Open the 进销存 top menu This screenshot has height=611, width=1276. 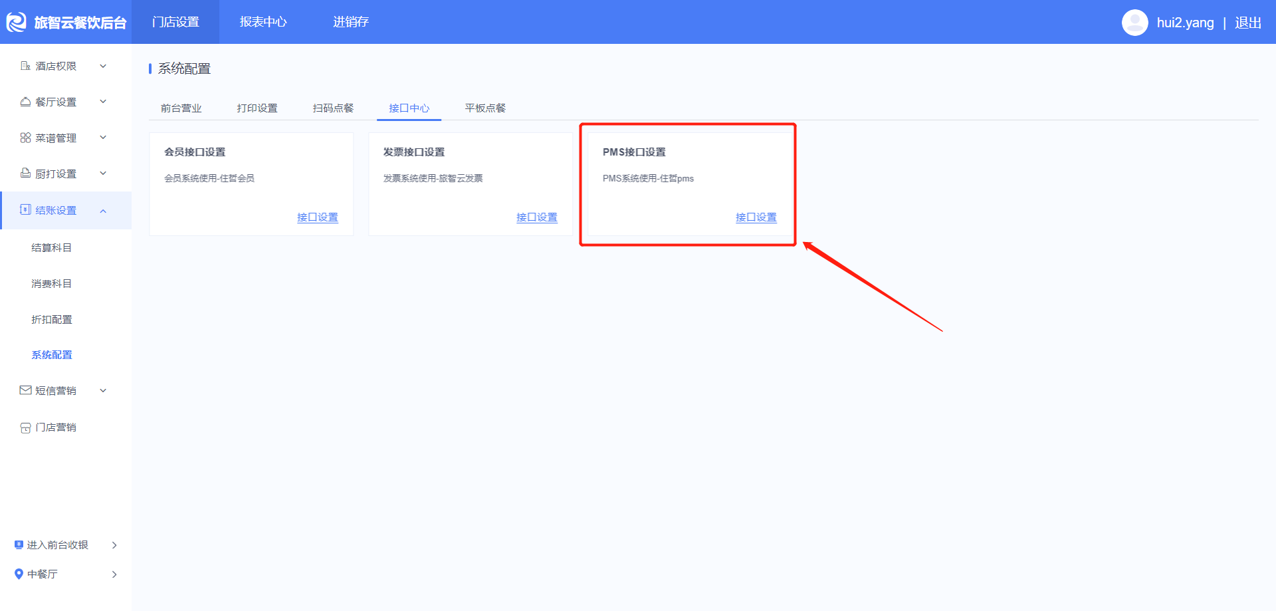pos(351,22)
